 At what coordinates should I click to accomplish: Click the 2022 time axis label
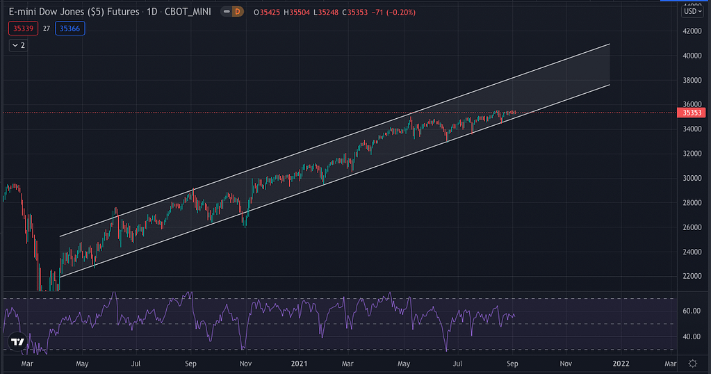(x=621, y=364)
